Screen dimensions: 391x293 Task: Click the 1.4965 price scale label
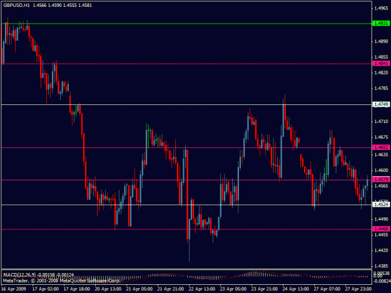[382, 9]
